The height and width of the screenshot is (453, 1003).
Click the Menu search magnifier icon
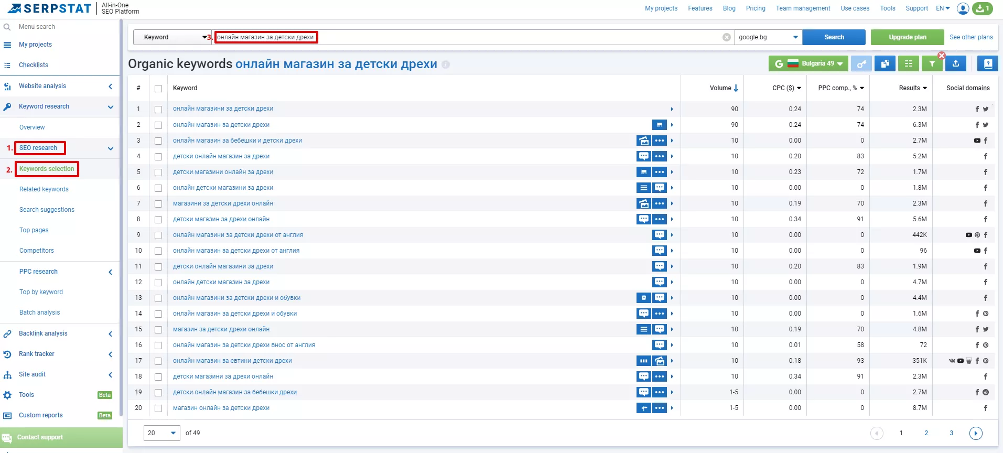coord(7,27)
